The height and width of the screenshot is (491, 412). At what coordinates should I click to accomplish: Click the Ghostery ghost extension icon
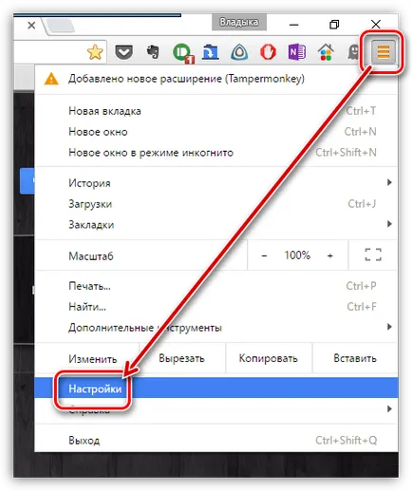point(353,52)
